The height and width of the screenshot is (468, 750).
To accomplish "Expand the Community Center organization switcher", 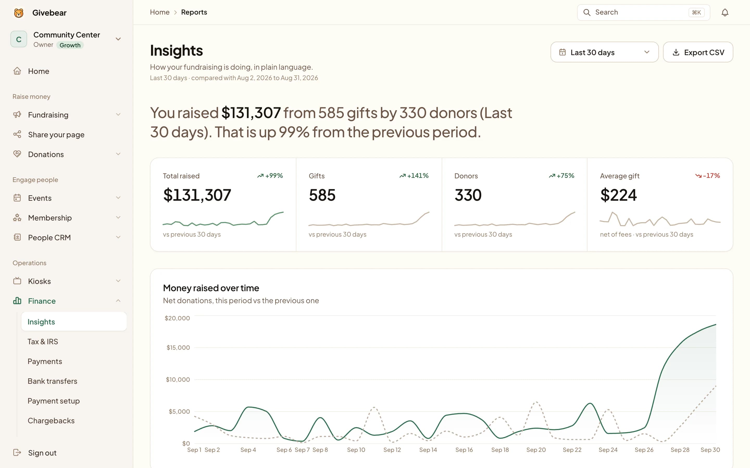I will tap(118, 39).
